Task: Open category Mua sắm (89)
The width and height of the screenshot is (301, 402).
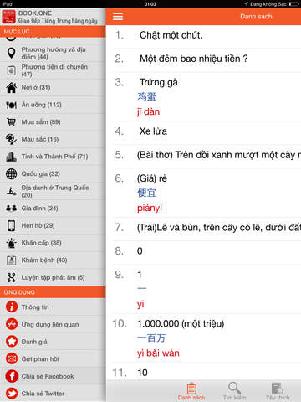Action: tap(53, 122)
